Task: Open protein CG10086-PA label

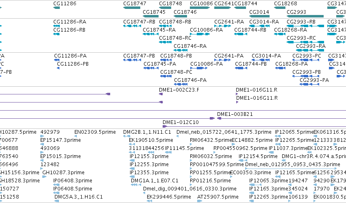Action: 207,64
